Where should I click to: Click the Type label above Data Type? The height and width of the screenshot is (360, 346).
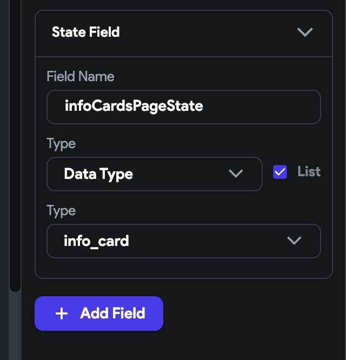coord(61,144)
